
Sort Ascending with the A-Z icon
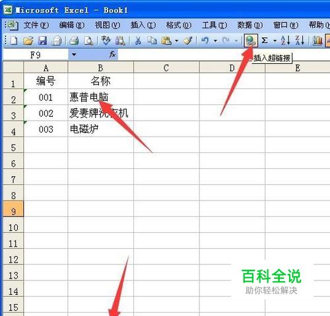click(285, 41)
